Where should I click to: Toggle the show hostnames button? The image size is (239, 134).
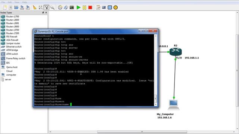coord(46,7)
